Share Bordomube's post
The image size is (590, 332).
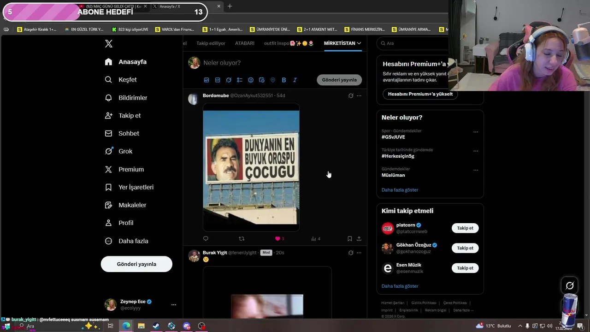(x=359, y=238)
